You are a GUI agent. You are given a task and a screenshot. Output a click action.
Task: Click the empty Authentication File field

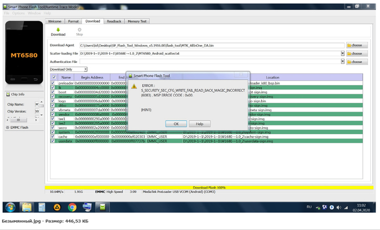pyautogui.click(x=210, y=62)
